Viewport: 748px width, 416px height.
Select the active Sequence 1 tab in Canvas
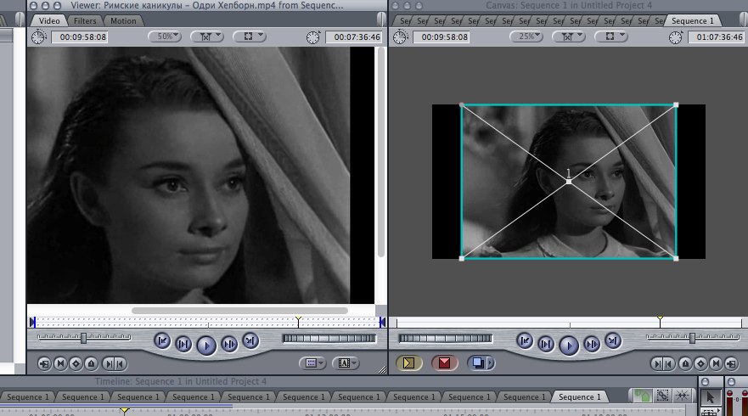point(692,20)
